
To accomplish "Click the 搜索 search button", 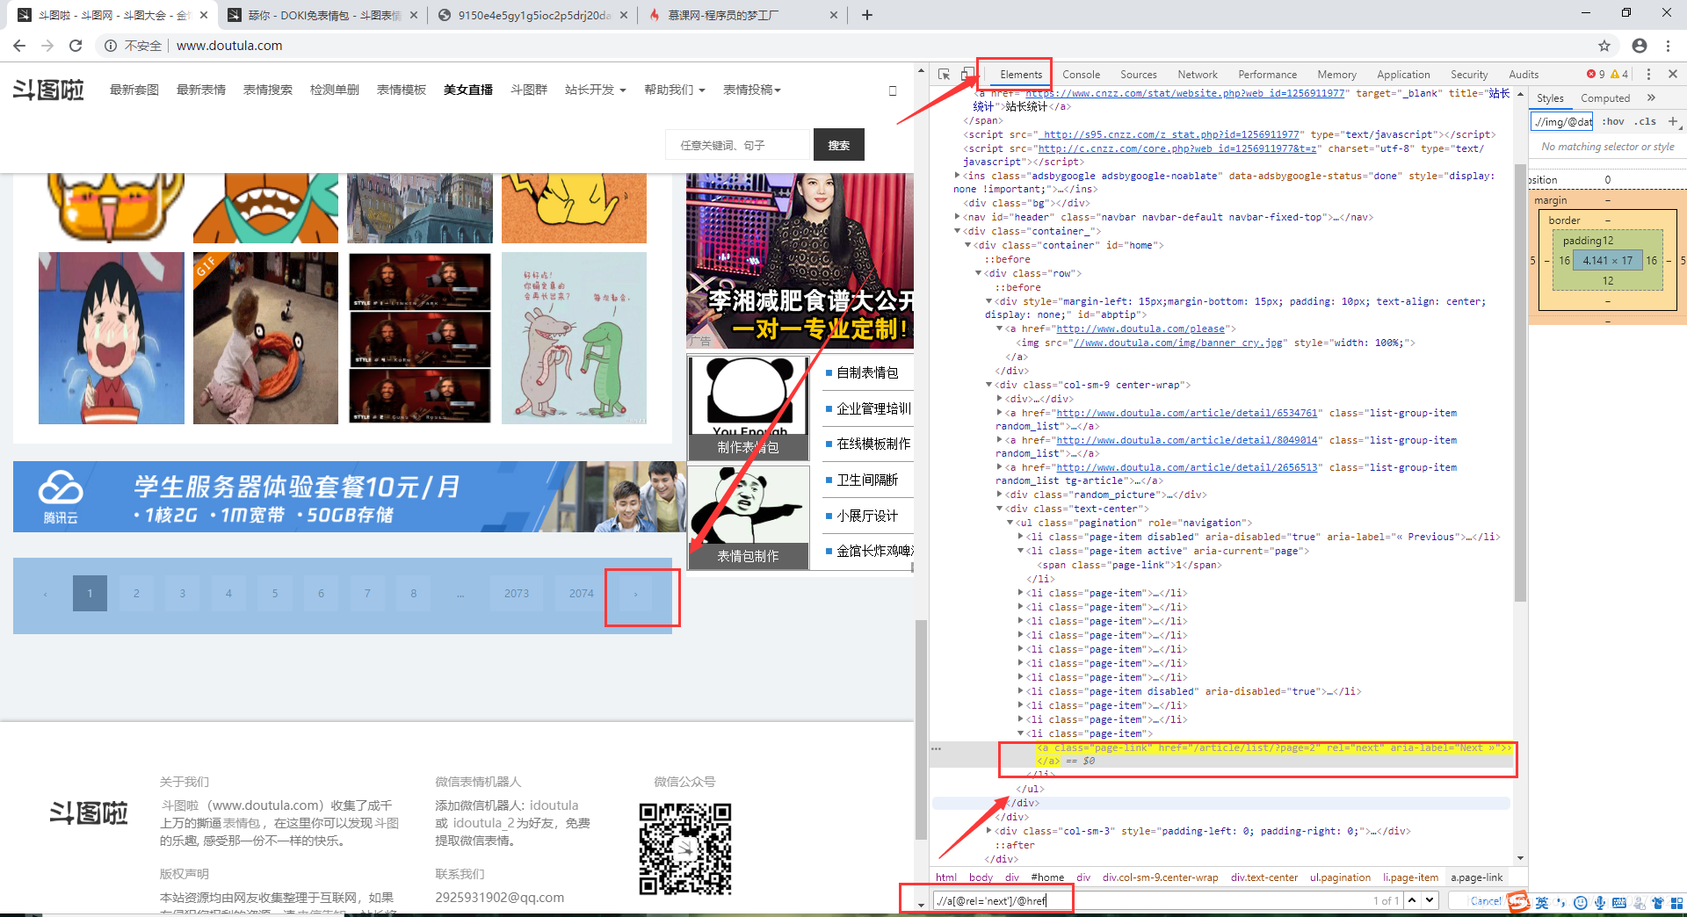I will pyautogui.click(x=838, y=145).
